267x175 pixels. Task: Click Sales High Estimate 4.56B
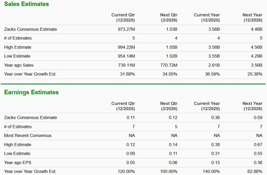256,47
